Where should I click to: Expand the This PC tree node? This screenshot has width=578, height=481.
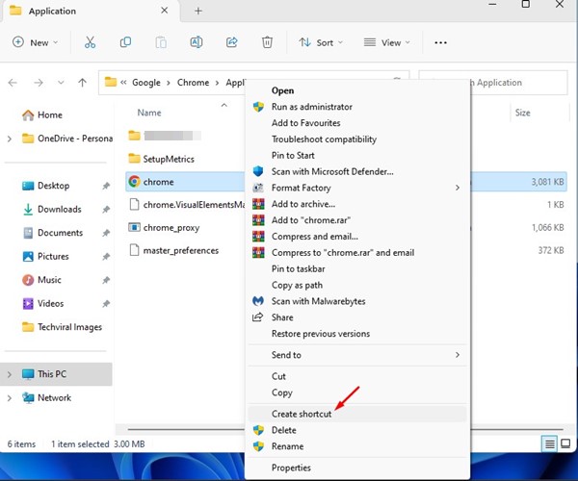tap(10, 374)
